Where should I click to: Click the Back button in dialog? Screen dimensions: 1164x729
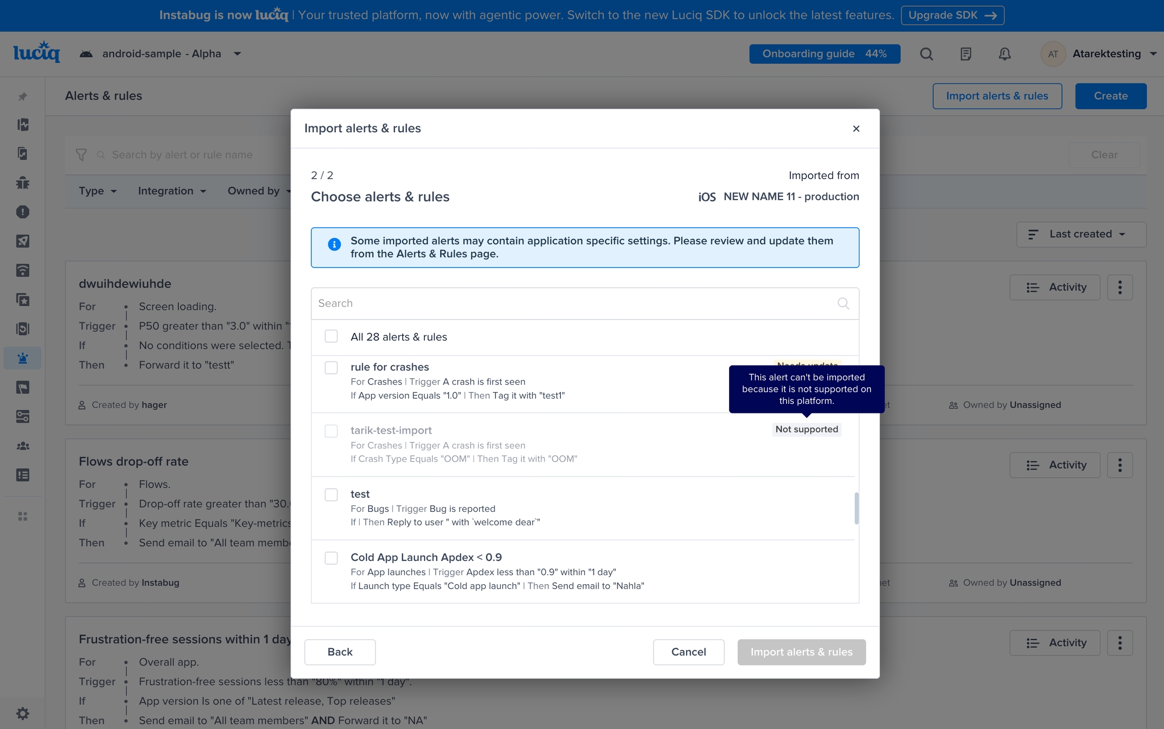[x=339, y=652]
